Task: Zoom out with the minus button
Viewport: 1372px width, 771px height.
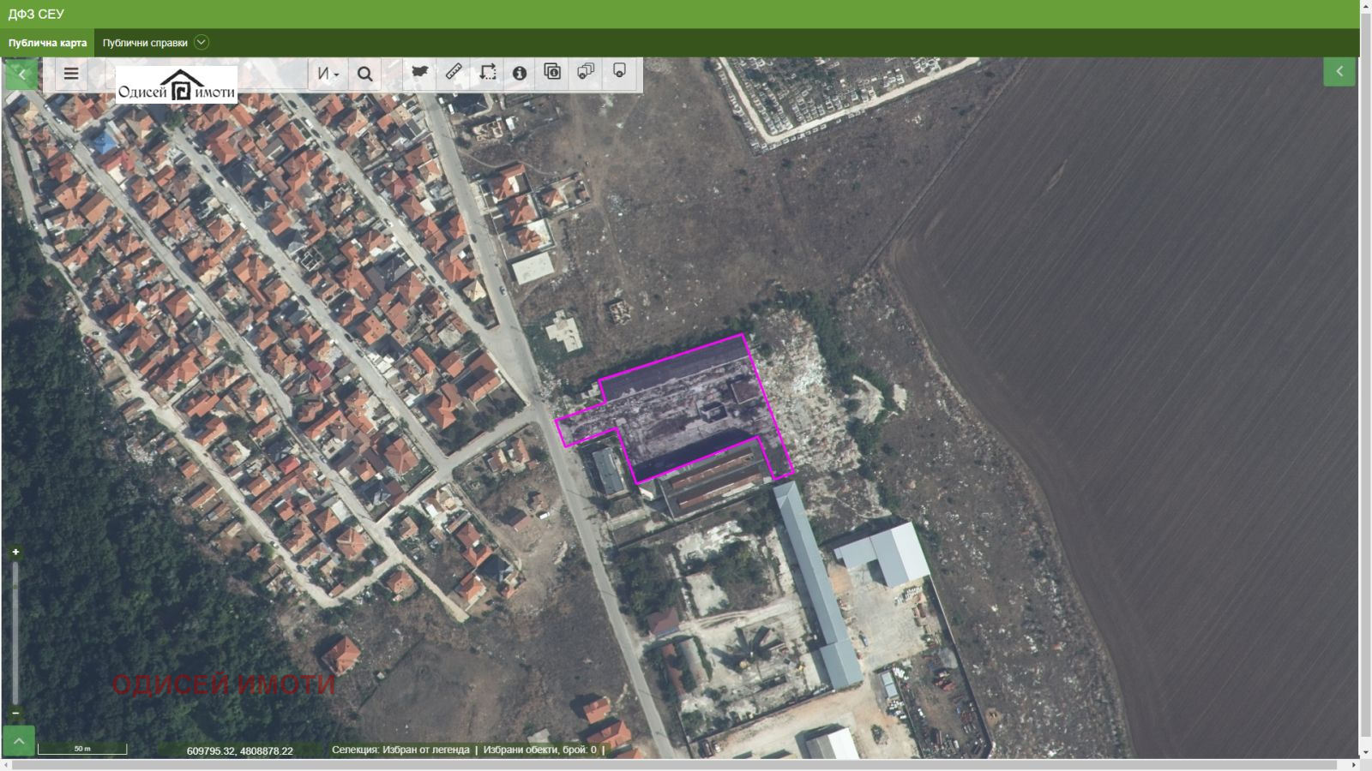Action: coord(15,713)
